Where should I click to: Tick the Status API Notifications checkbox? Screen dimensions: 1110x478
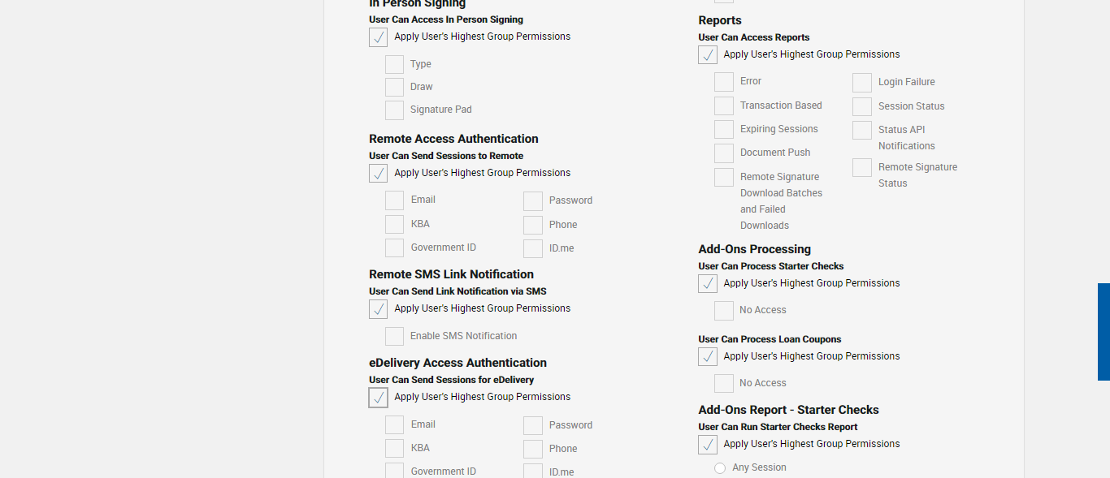[x=862, y=131]
